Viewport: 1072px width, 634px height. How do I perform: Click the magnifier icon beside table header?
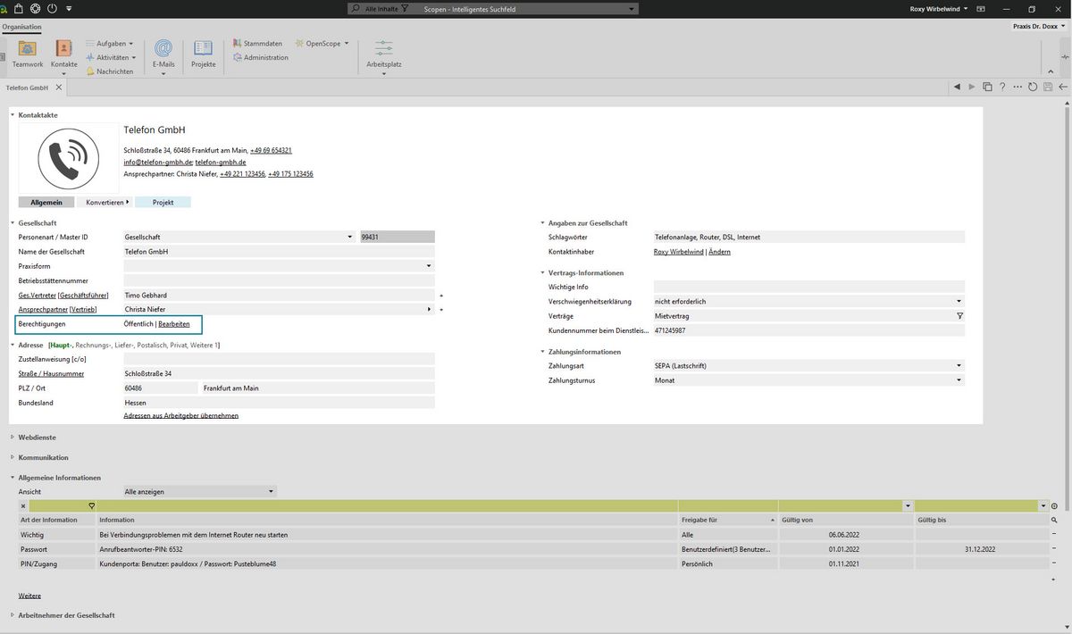pyautogui.click(x=1054, y=520)
